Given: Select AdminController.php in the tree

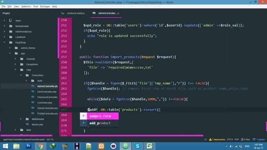Looking at the screenshot, I should [x=47, y=86].
